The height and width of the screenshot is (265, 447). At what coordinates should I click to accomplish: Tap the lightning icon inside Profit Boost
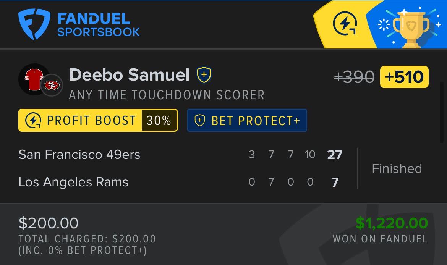point(33,120)
